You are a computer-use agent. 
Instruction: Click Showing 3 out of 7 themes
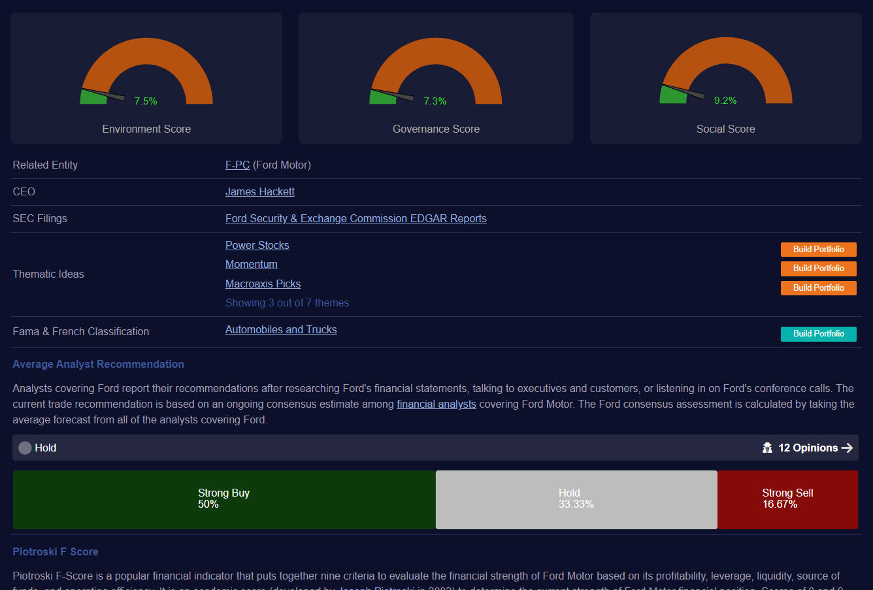(x=288, y=303)
